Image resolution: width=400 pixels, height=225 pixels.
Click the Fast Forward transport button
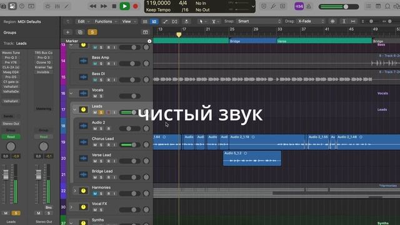click(x=104, y=6)
